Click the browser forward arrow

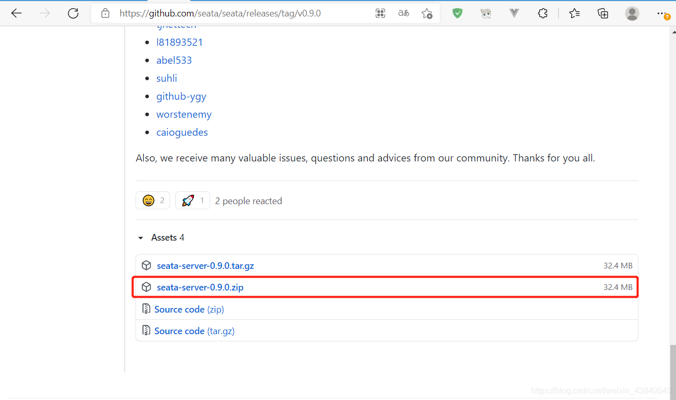pos(45,13)
